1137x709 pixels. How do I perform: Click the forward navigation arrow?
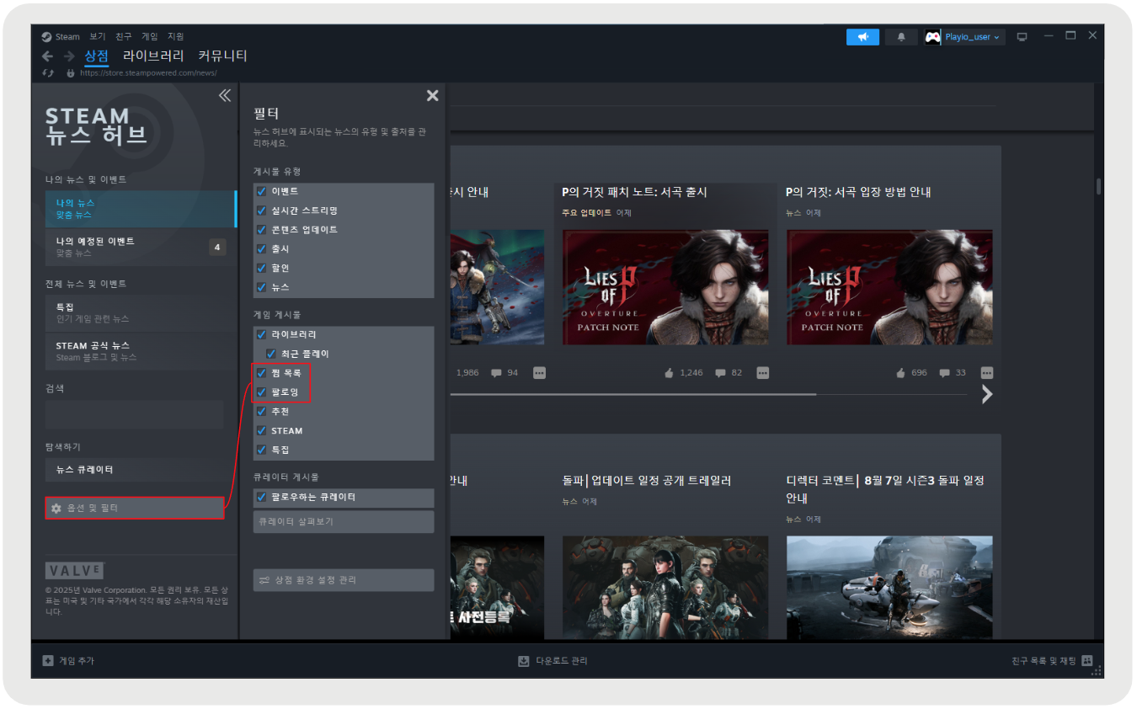click(x=69, y=56)
